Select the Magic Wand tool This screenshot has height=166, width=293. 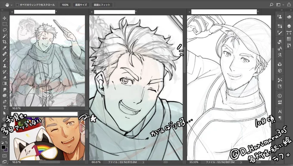coord(4,36)
